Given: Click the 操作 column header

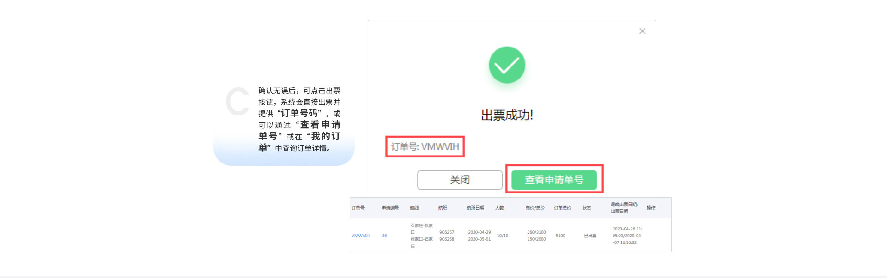Looking at the screenshot, I should 651,208.
